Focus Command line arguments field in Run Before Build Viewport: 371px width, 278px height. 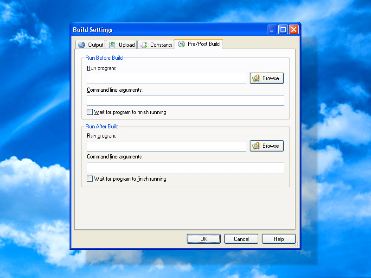coord(185,100)
